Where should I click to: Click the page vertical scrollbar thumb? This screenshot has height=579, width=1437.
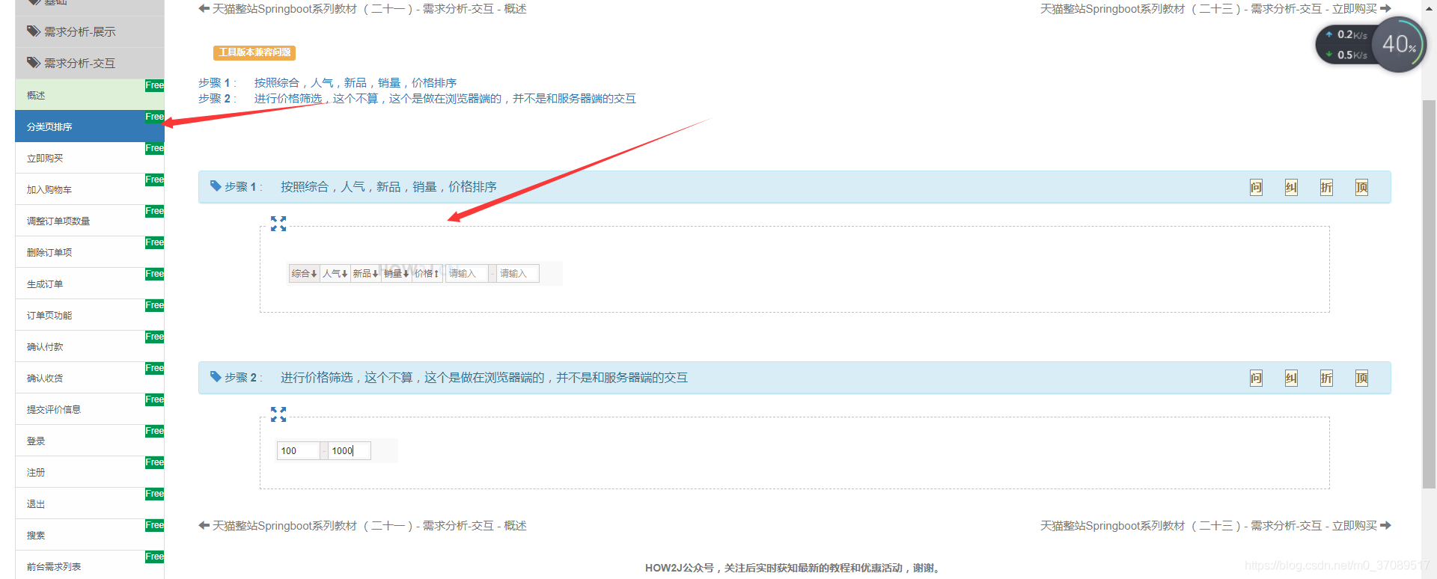tap(1429, 293)
